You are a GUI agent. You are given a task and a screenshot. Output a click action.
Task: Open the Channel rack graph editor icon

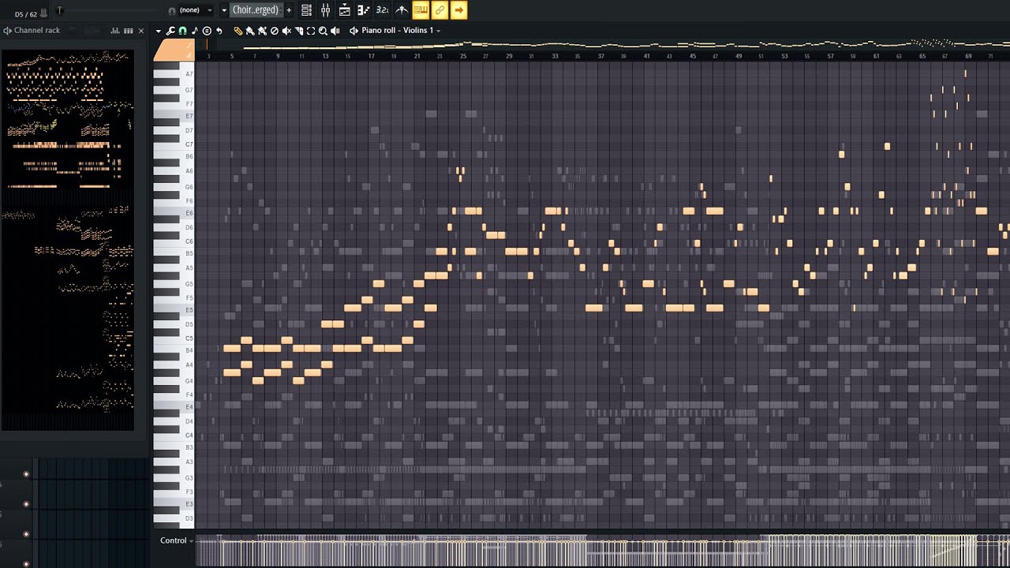pyautogui.click(x=115, y=31)
